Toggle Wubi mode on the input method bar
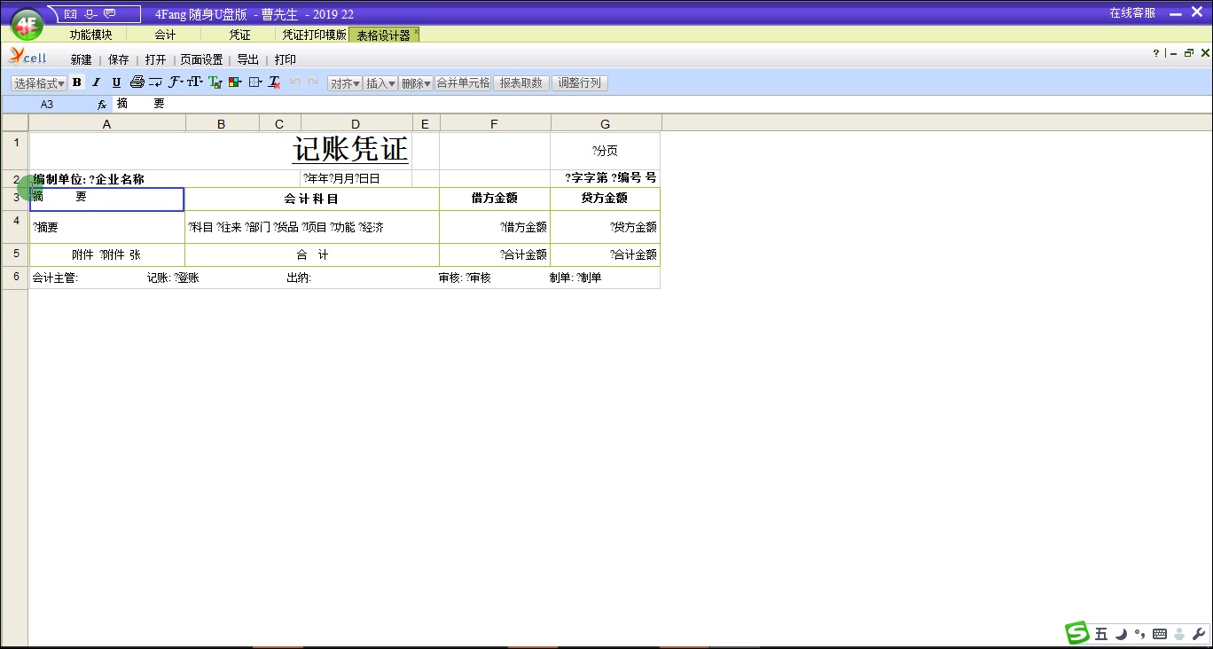This screenshot has width=1213, height=649. [x=1101, y=634]
